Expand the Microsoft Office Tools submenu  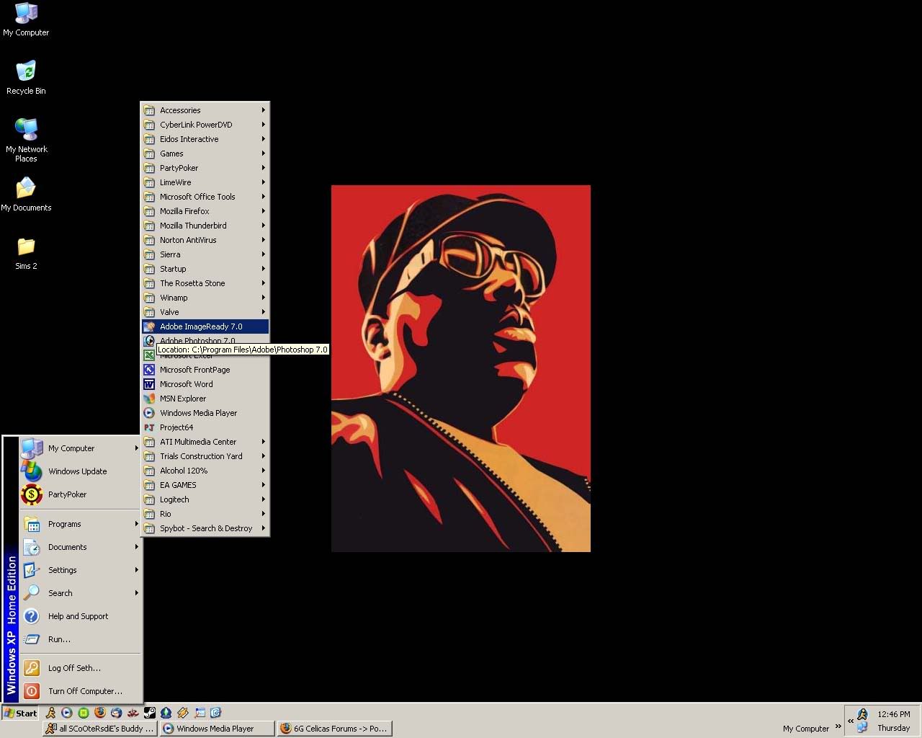click(205, 197)
